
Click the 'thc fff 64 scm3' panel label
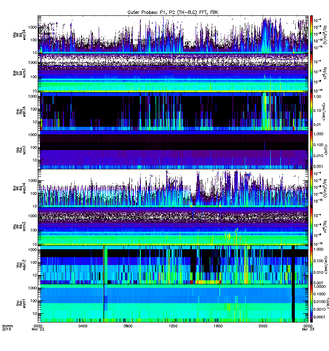point(19,226)
